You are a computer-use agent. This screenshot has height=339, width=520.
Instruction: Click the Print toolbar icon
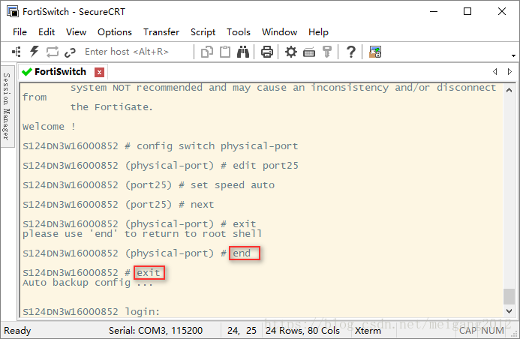tap(266, 52)
